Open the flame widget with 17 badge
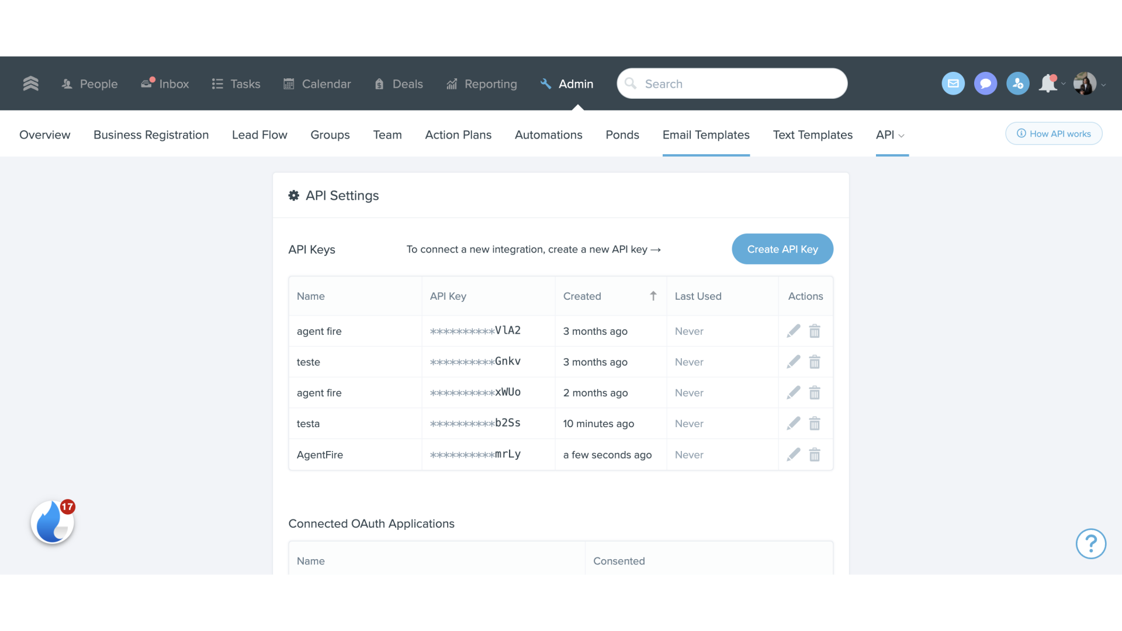 tap(53, 522)
